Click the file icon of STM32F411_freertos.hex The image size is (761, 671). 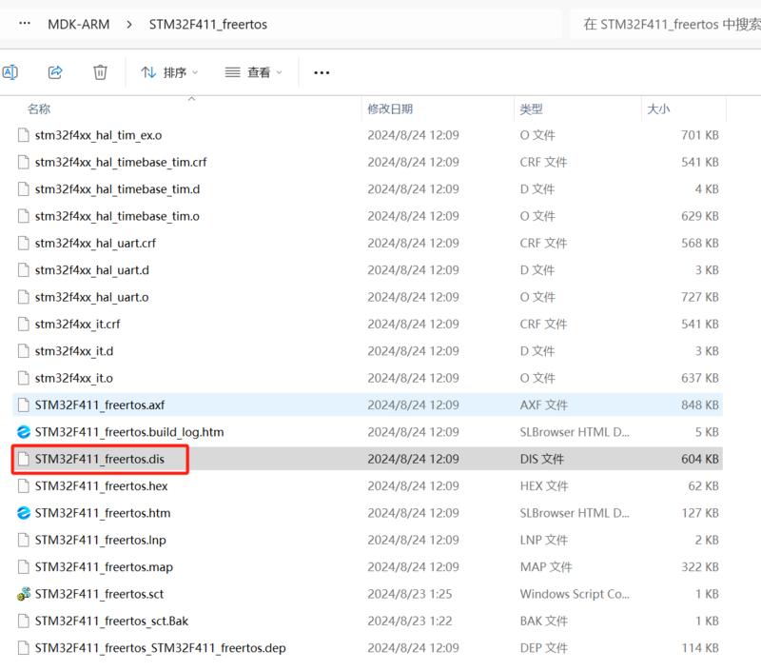(23, 486)
